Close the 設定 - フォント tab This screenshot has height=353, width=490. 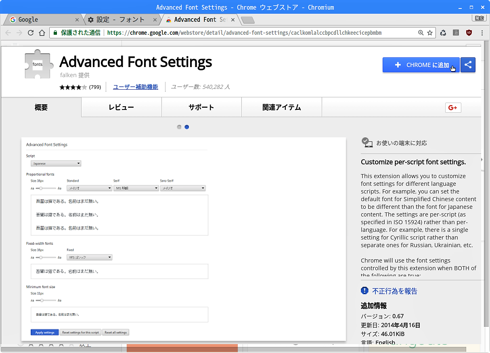tap(155, 19)
